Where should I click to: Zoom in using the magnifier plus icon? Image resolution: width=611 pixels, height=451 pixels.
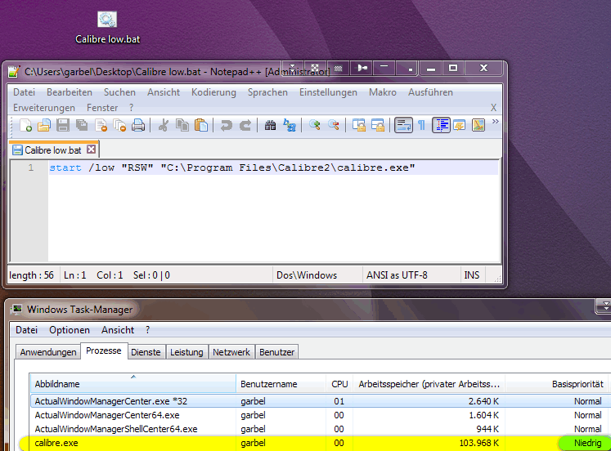coord(314,125)
